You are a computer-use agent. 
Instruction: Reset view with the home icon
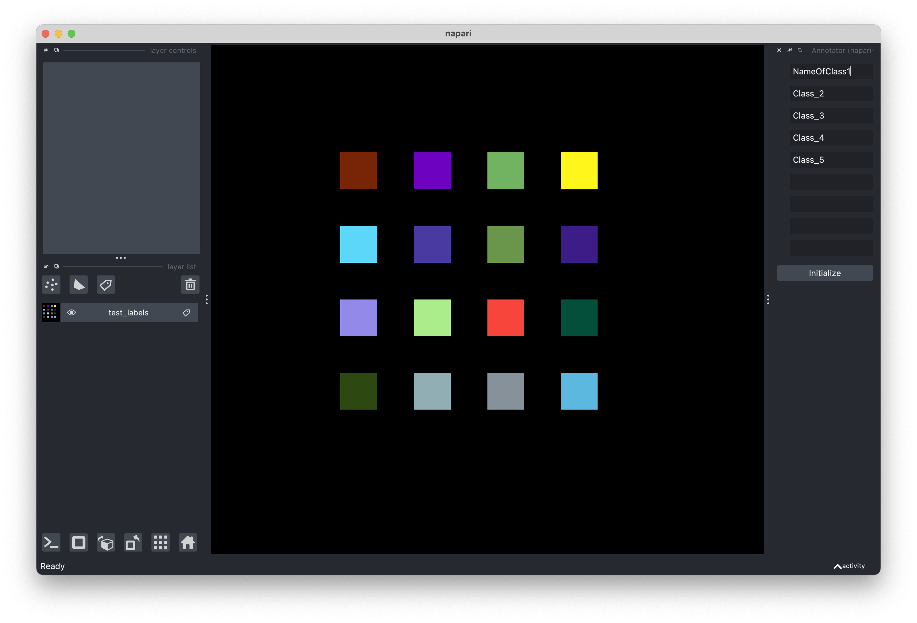pyautogui.click(x=188, y=542)
